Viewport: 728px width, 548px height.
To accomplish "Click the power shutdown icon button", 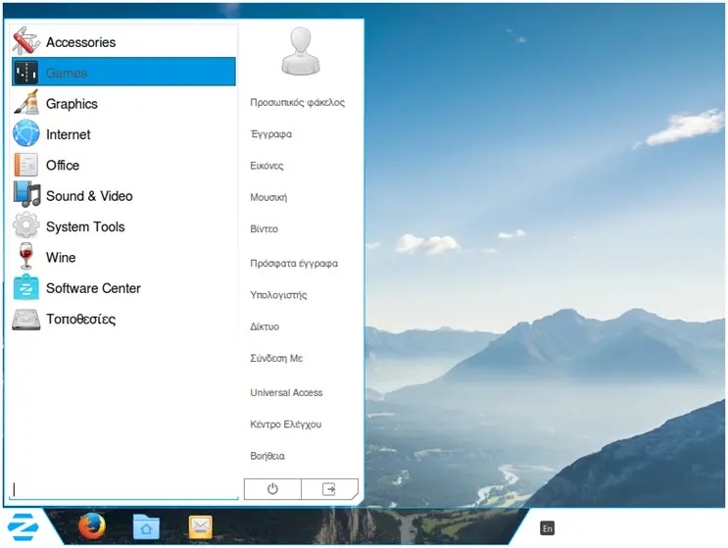I will 272,489.
